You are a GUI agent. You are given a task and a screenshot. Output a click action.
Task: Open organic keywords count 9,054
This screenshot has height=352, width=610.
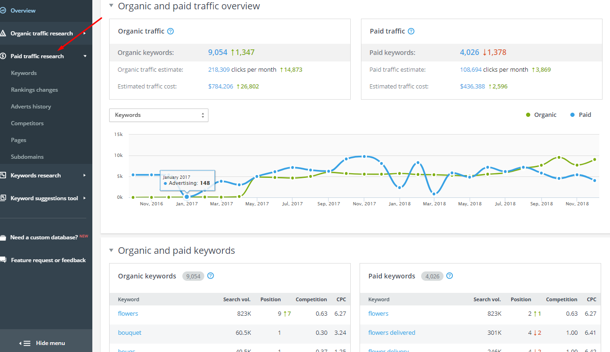point(218,52)
